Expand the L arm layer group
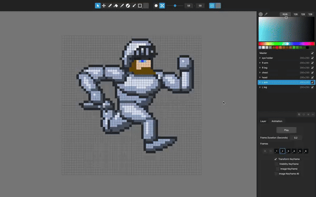Screen dimensions: 316x197 [x=260, y=82]
